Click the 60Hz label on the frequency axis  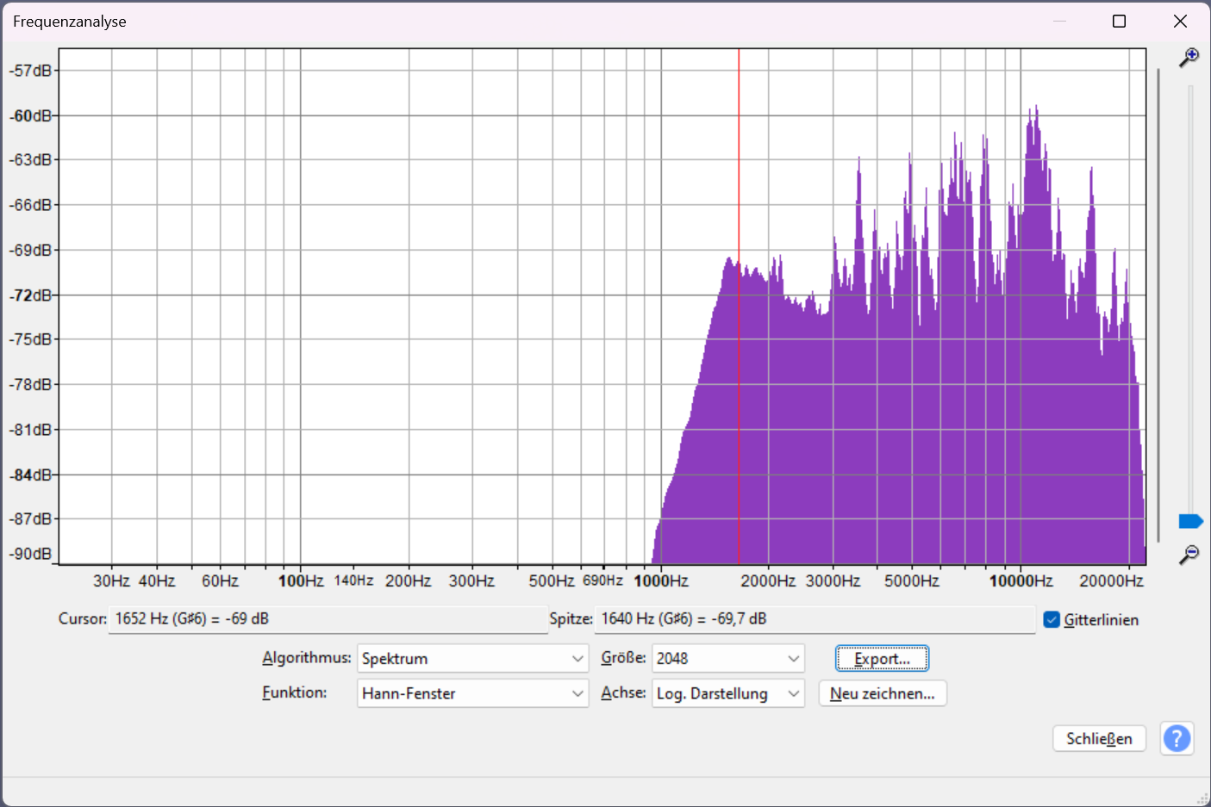220,581
